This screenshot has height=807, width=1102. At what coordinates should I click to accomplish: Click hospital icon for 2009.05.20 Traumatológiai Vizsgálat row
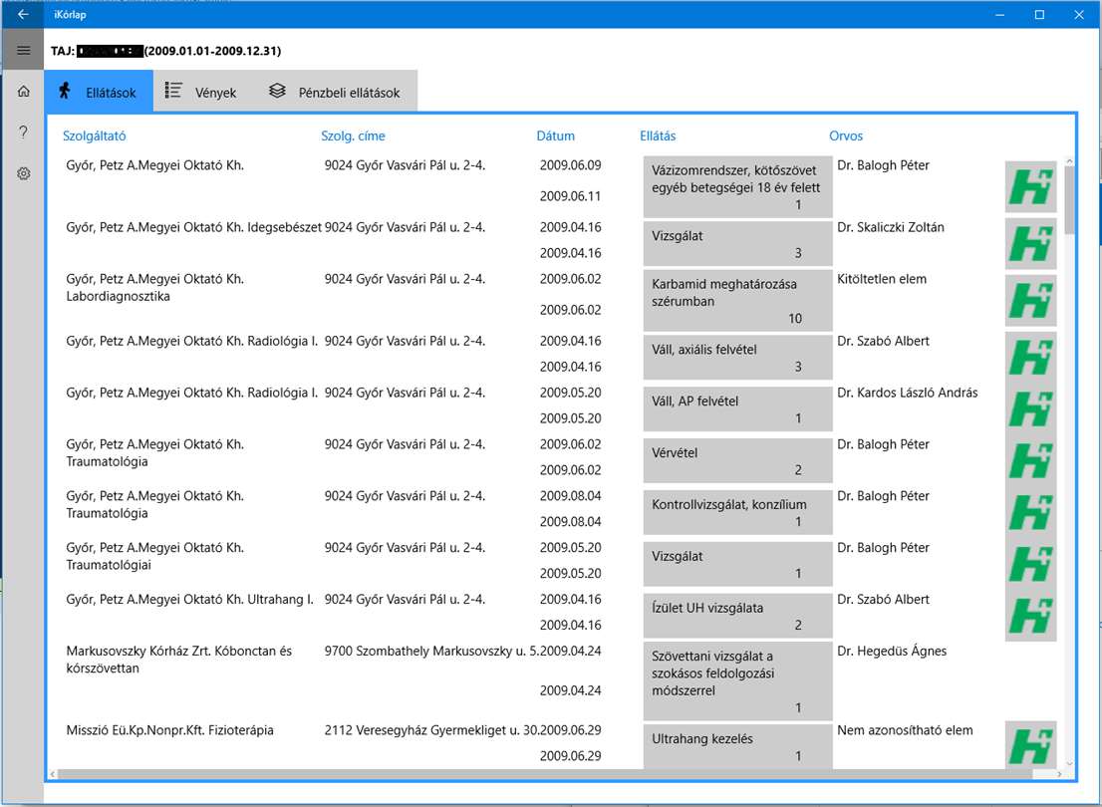click(1030, 565)
